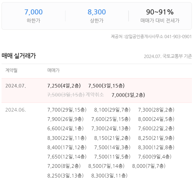Select the 2024.07. contract month row
Image resolution: width=194 pixels, height=178 pixels.
click(x=97, y=91)
